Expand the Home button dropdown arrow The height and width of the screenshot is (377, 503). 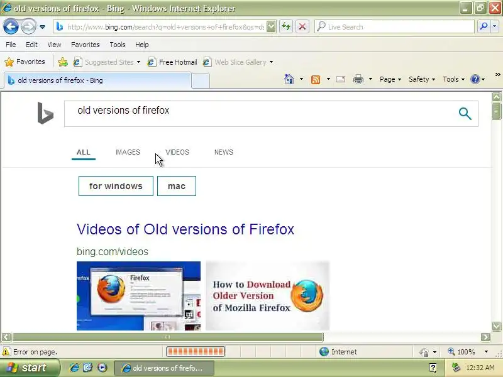(301, 79)
